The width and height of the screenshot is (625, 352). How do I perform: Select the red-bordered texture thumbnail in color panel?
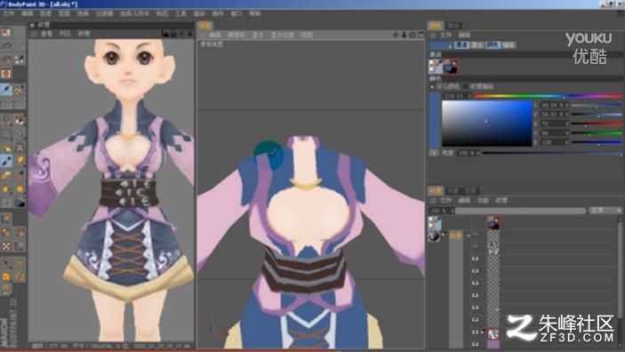click(x=450, y=67)
